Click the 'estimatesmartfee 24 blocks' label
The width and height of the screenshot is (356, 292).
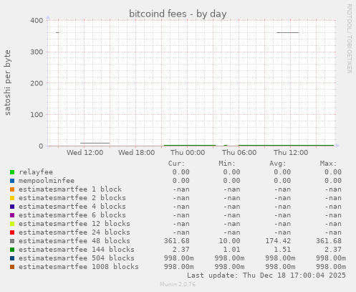tap(74, 232)
